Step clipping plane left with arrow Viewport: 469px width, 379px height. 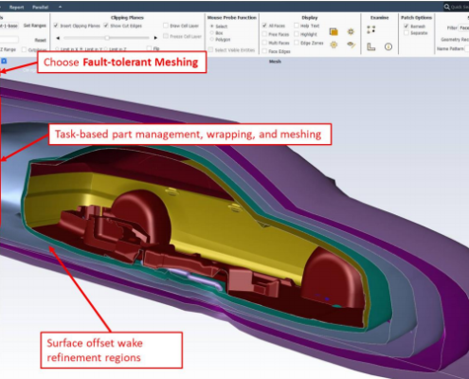point(58,38)
